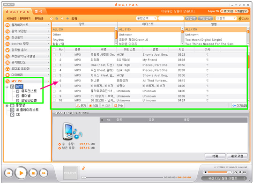Screen dimensions: 253x184
Task: Collapse the 음악 tree node
Action: click(x=7, y=87)
